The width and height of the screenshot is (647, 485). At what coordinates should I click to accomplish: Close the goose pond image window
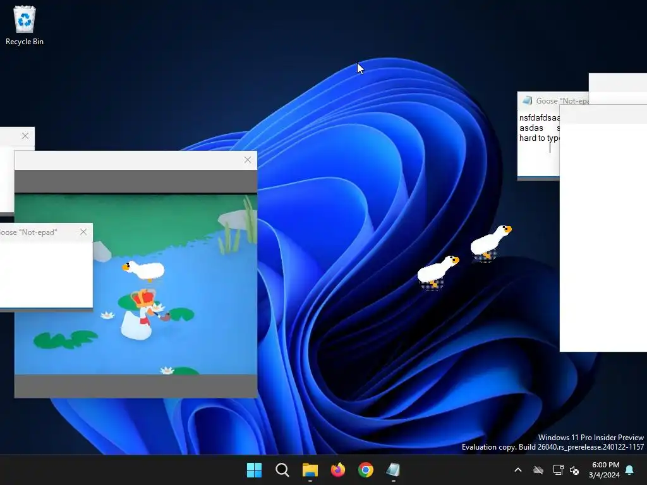click(248, 160)
